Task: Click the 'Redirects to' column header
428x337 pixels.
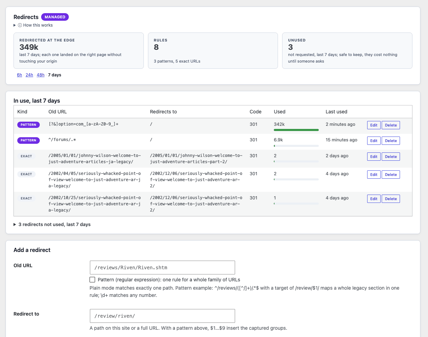Action: tap(163, 112)
